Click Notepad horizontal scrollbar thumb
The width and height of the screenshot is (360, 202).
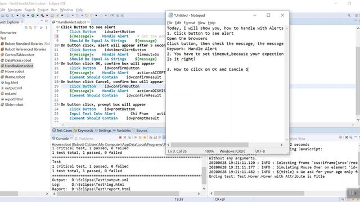pyautogui.click(x=210, y=145)
